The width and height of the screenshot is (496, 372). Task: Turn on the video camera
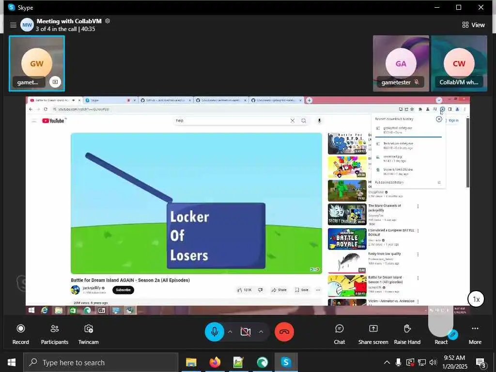[x=245, y=331]
